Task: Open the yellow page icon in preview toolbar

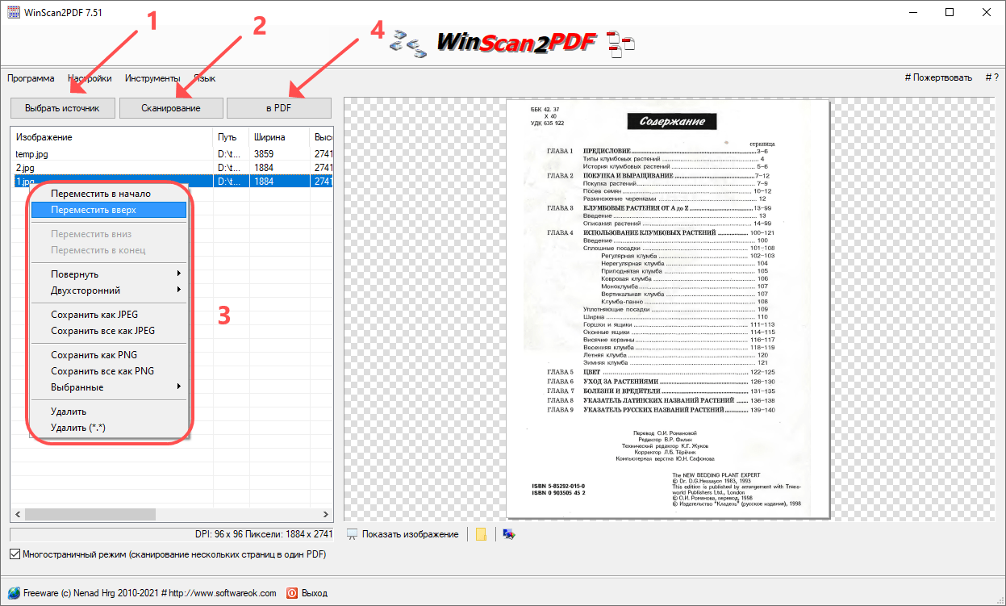Action: point(481,534)
